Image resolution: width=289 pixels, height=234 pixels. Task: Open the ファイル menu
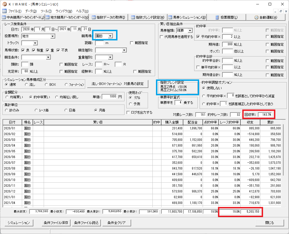pos(15,11)
